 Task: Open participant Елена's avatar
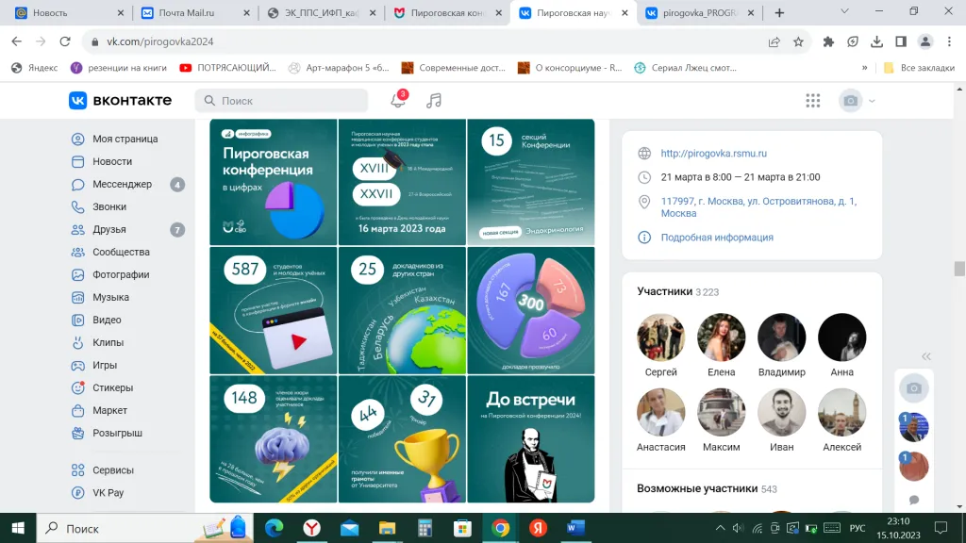tap(722, 337)
